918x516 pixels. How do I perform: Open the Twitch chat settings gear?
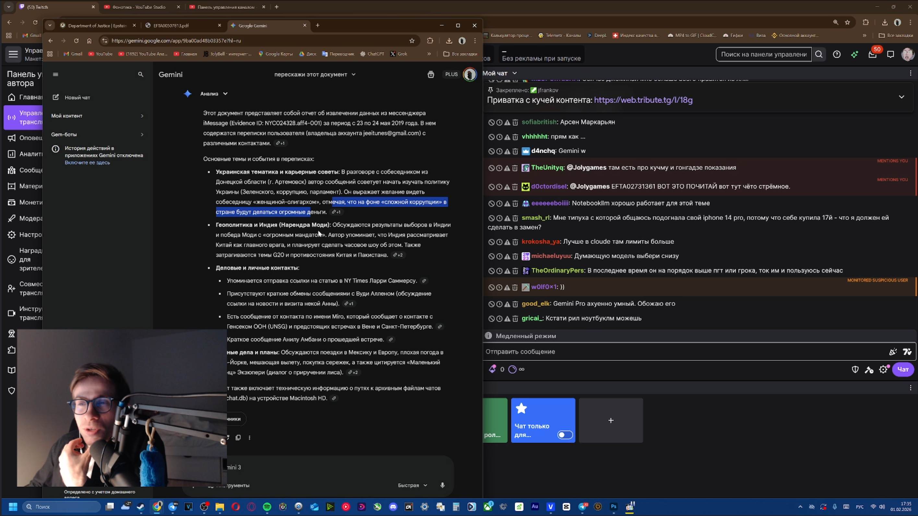coord(883,369)
